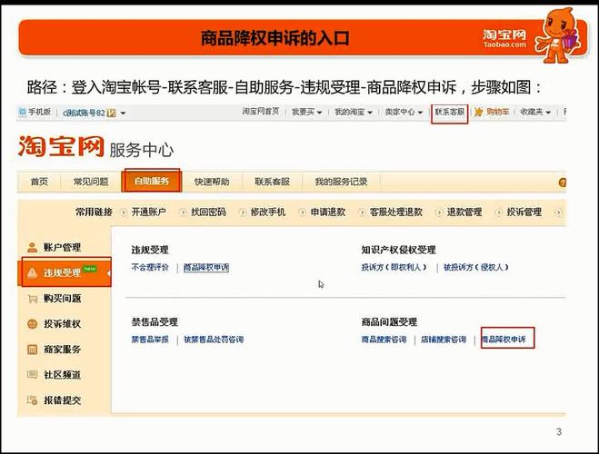Open 商品降权申诉 under 商品问题受理

[504, 340]
